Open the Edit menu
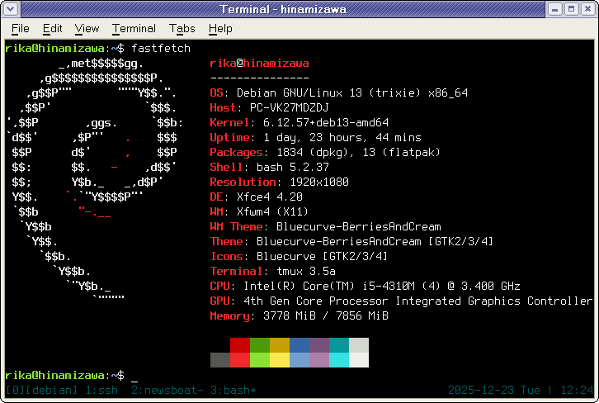The height and width of the screenshot is (403, 599). click(x=52, y=29)
